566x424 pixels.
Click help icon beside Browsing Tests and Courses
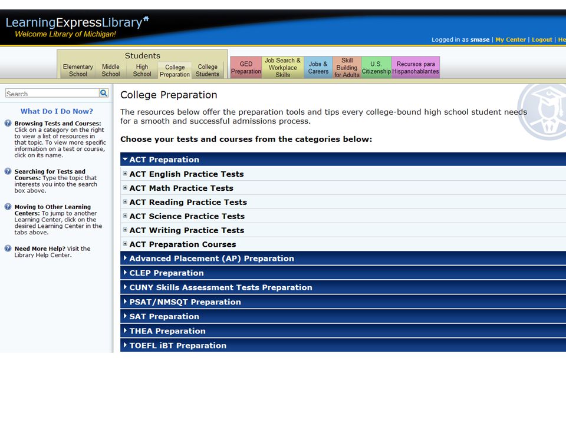click(8, 123)
